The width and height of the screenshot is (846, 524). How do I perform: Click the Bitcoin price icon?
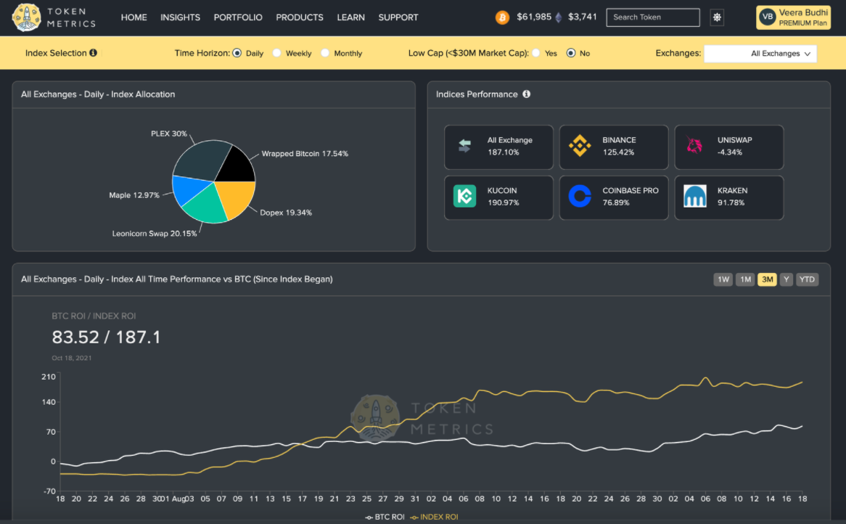click(502, 18)
